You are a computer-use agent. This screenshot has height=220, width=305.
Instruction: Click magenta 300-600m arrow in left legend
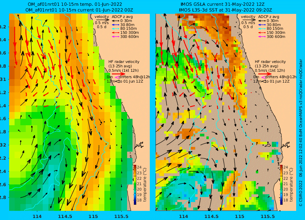[x=115, y=37]
